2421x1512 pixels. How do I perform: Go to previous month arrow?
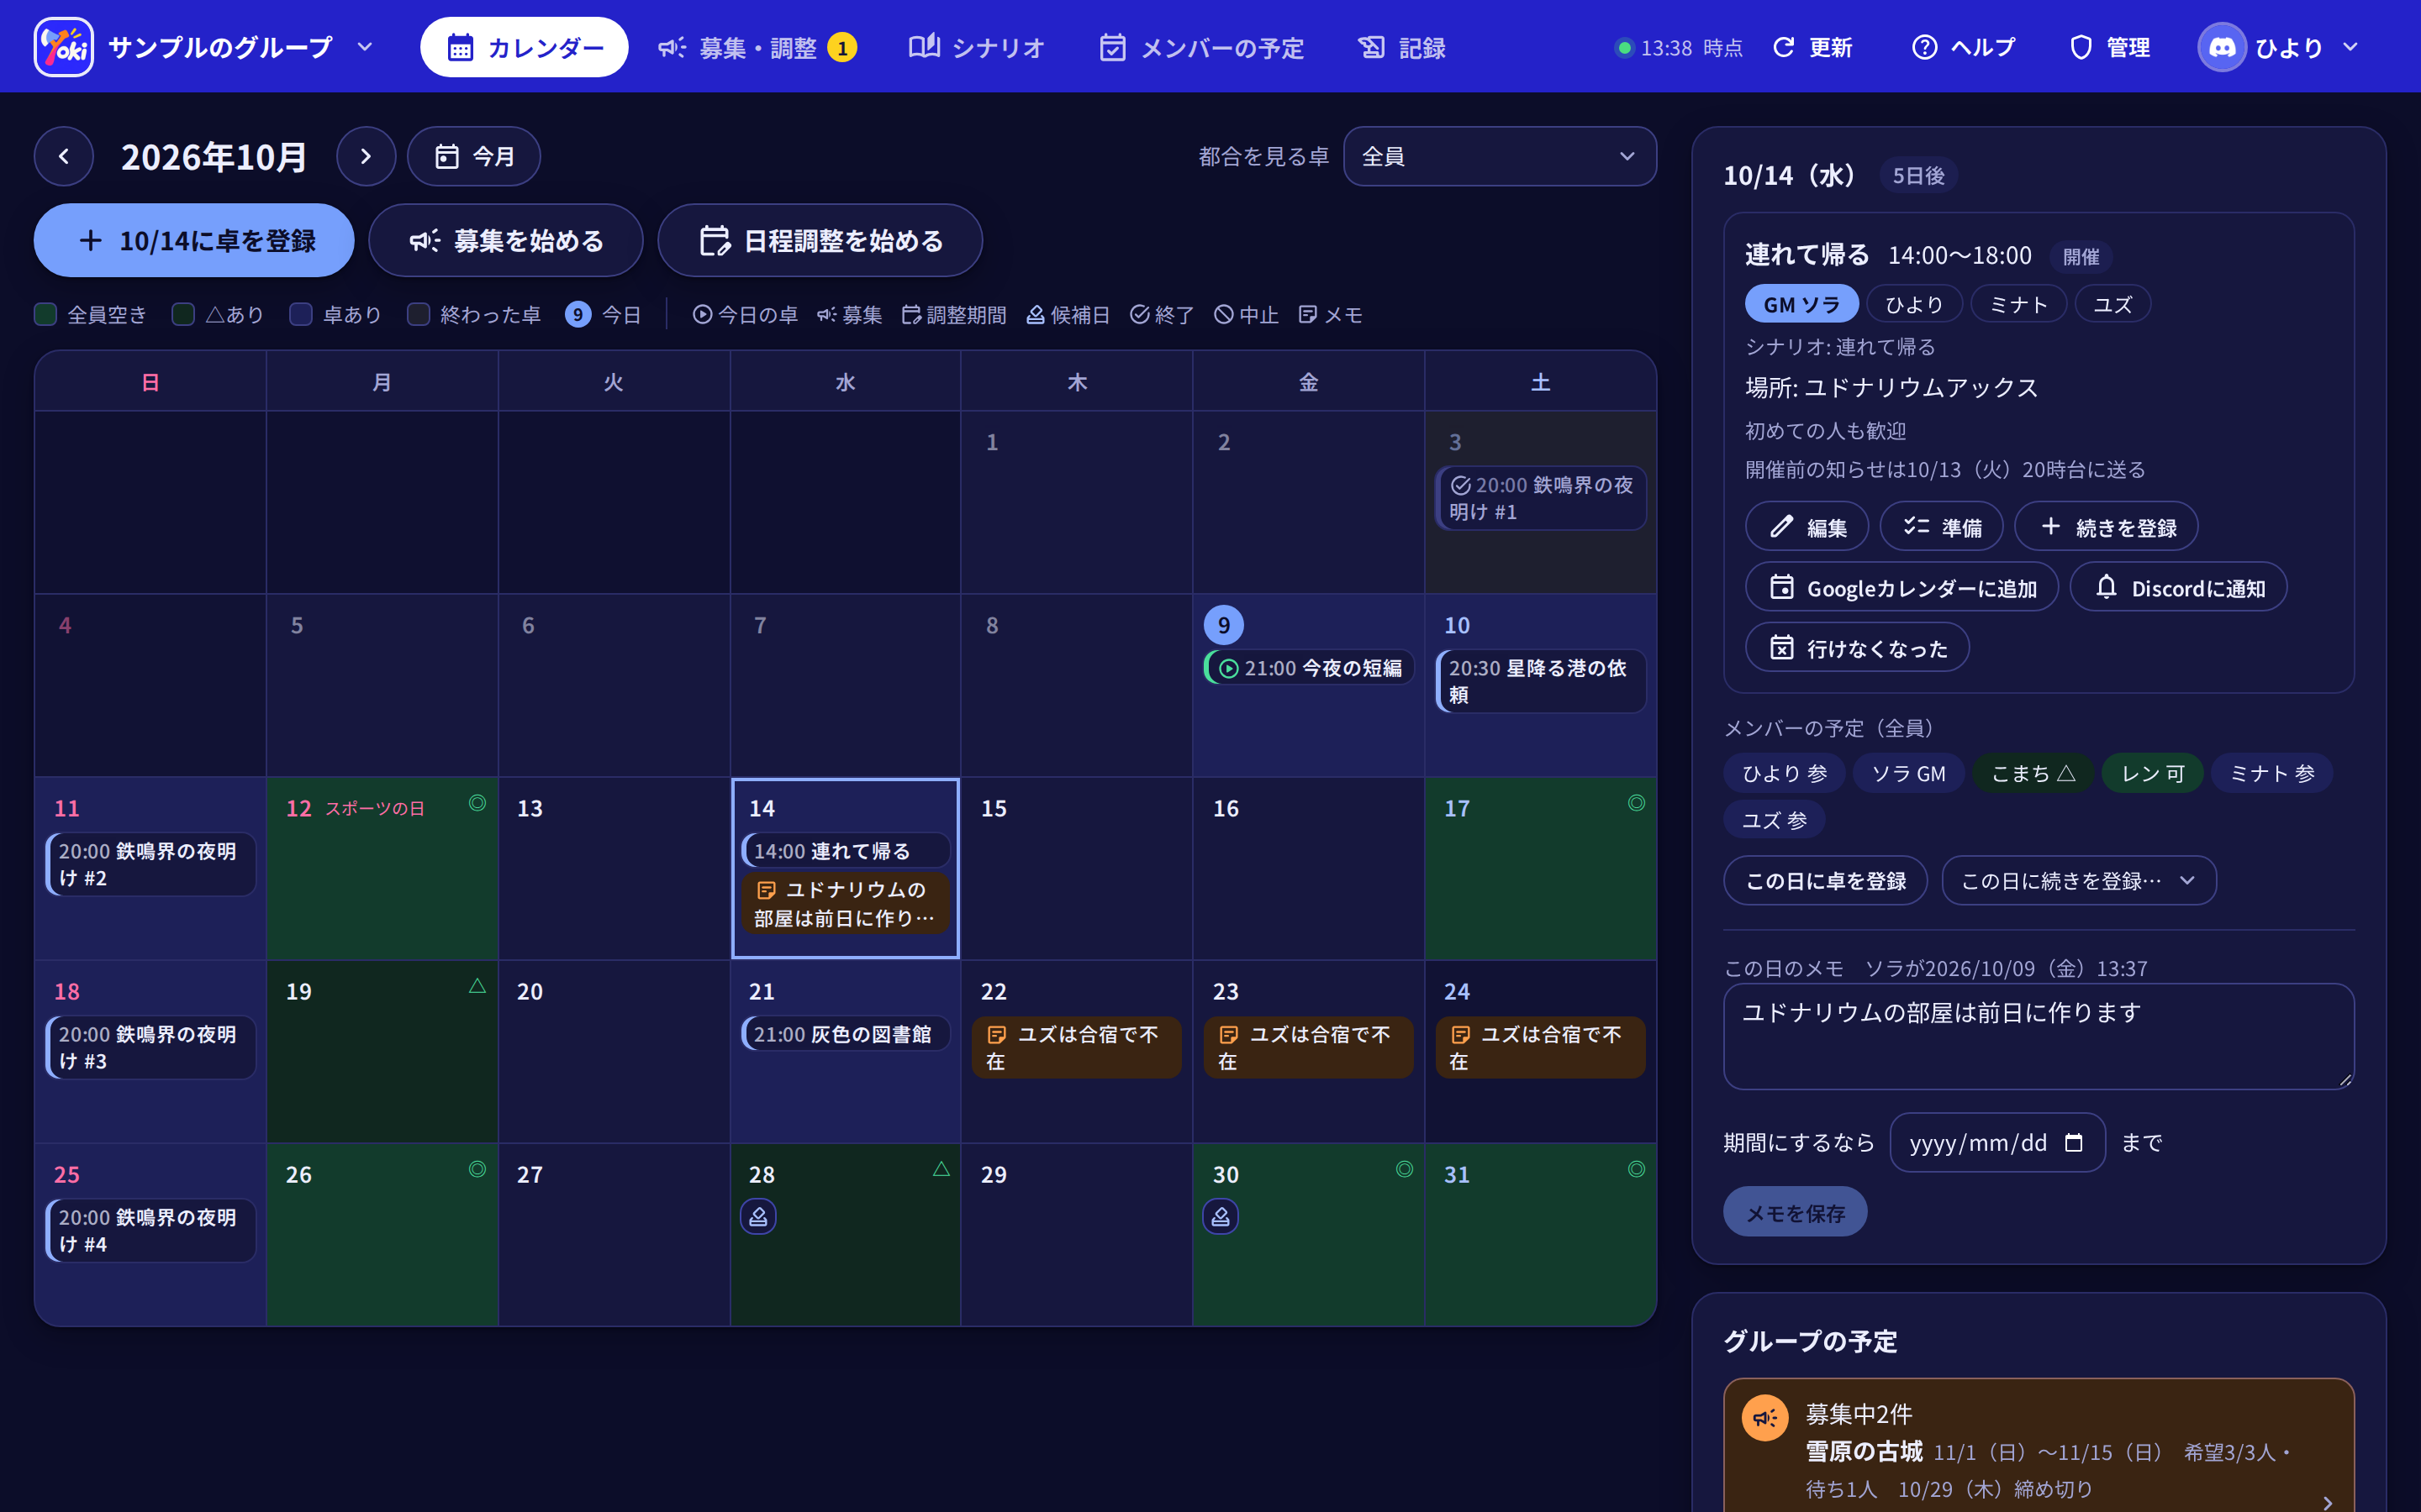point(64,156)
